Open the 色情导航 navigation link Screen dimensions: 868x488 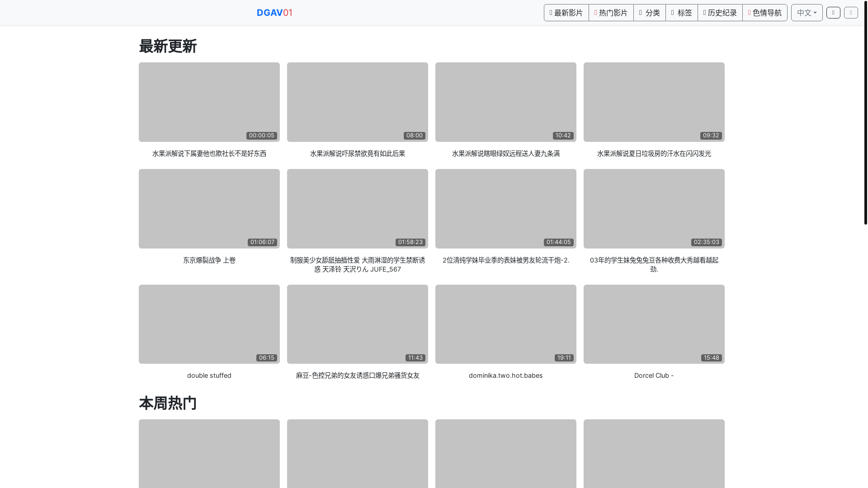pyautogui.click(x=764, y=13)
